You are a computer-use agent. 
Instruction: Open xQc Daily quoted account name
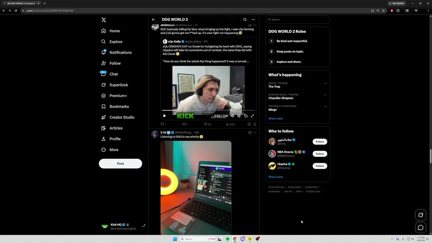coord(174,42)
